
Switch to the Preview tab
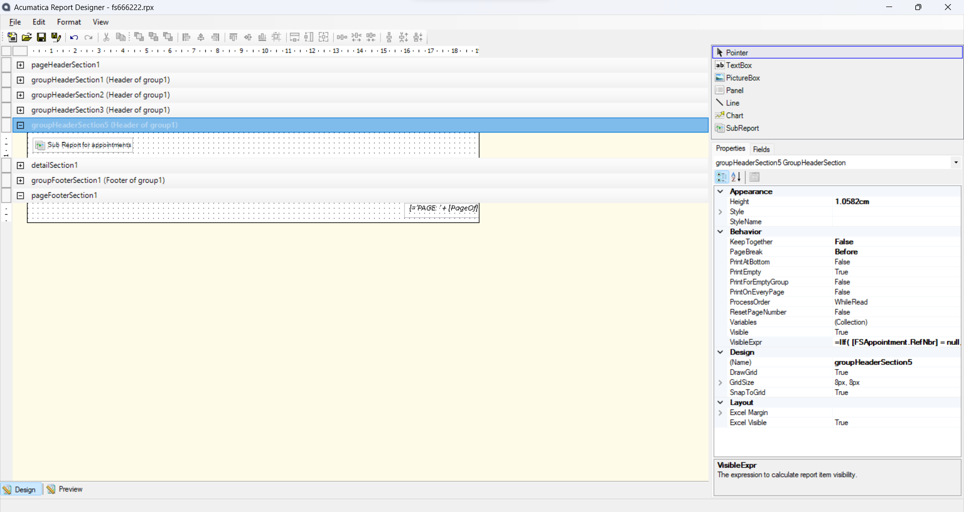[65, 489]
